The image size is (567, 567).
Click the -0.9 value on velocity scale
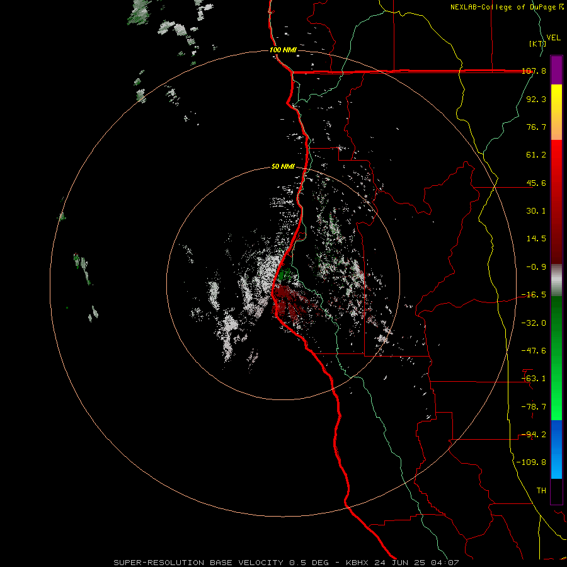[536, 267]
